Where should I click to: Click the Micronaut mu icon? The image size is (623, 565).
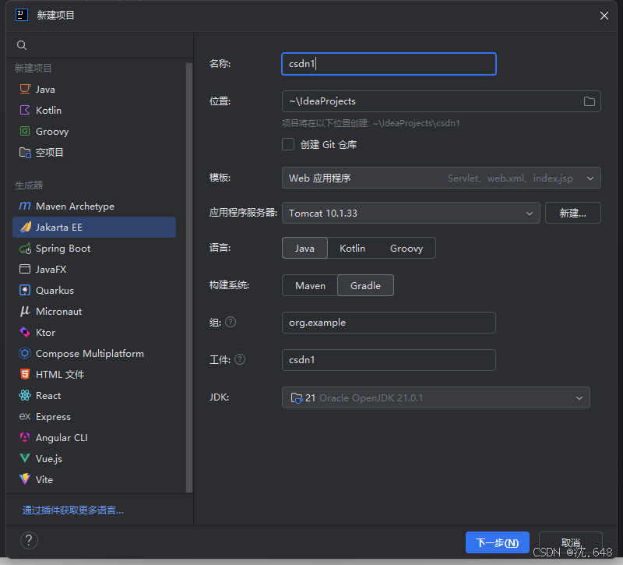click(25, 311)
